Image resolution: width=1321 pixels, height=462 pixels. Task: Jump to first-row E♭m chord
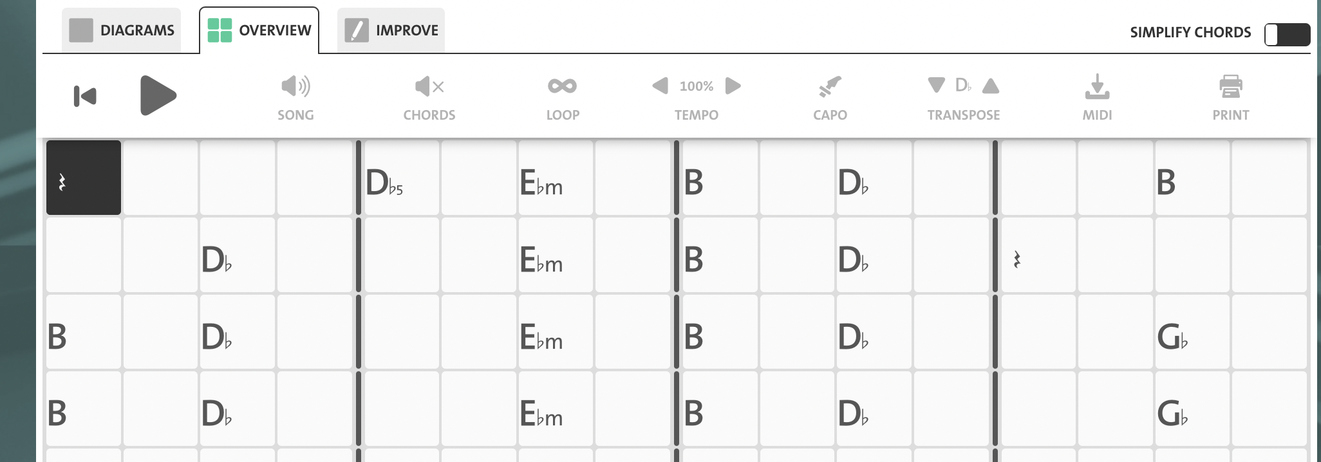(x=555, y=178)
